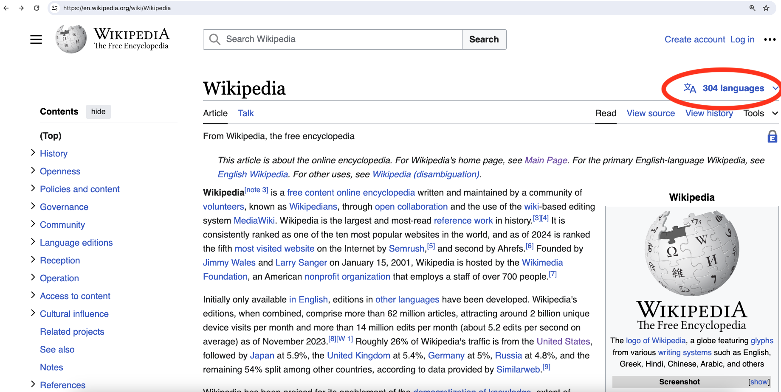Open the View history tab

709,113
